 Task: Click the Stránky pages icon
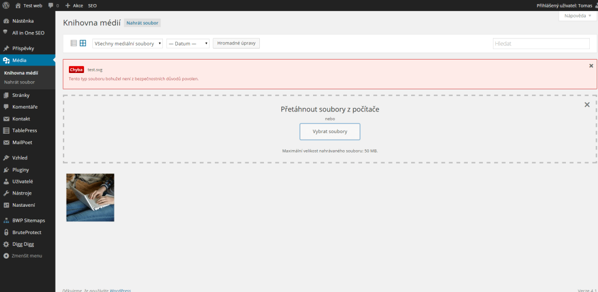point(6,95)
